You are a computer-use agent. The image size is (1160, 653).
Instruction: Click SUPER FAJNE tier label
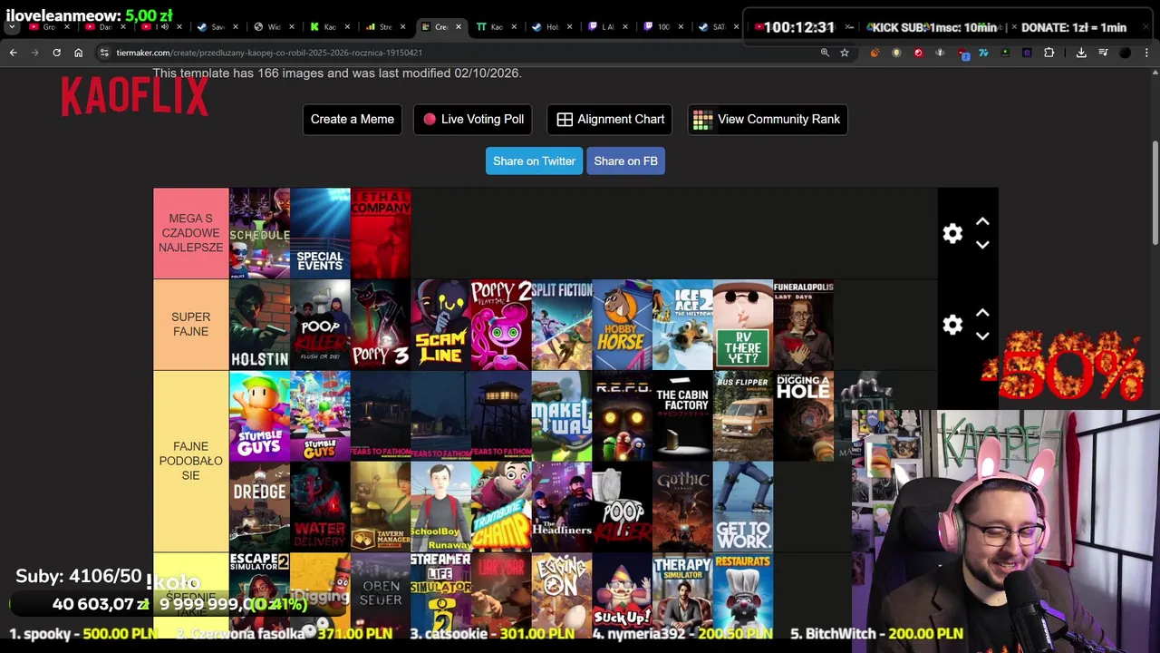point(190,325)
